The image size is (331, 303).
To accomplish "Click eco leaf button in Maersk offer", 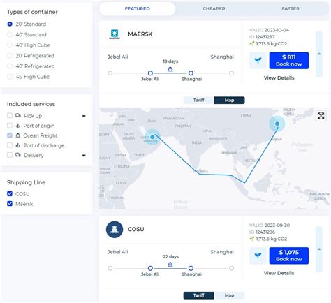I will pos(258,61).
